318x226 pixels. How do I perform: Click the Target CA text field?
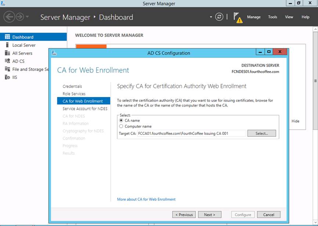[x=191, y=133]
